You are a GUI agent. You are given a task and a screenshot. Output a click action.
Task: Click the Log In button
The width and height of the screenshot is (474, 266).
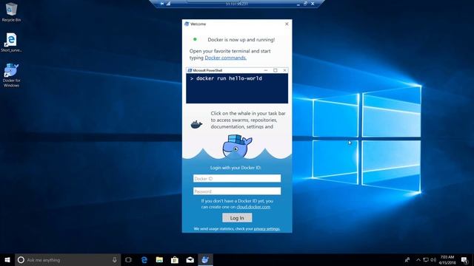pyautogui.click(x=237, y=218)
